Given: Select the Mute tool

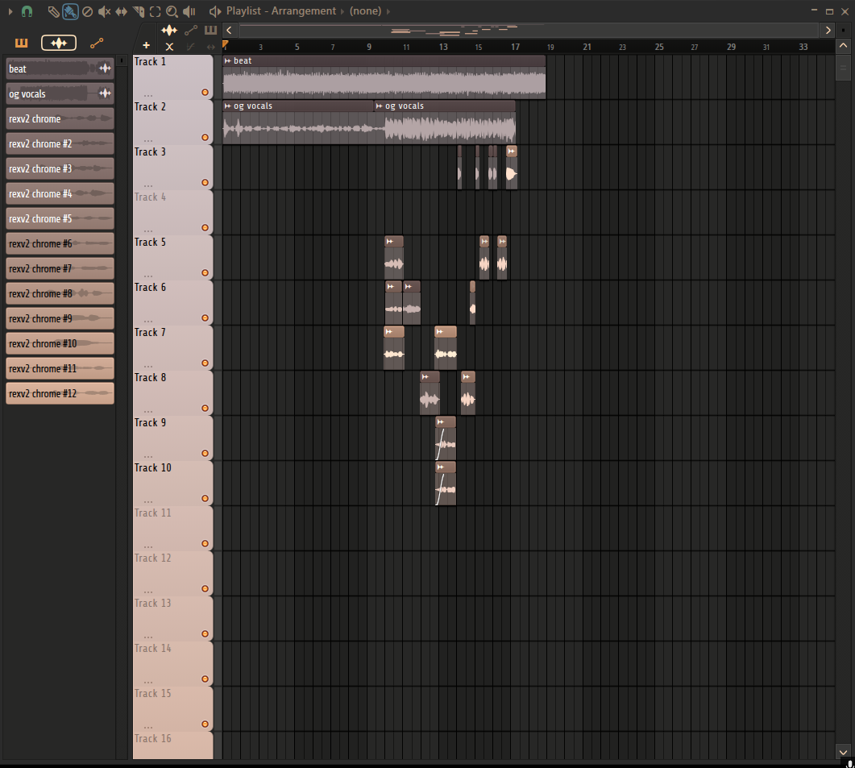Looking at the screenshot, I should [104, 11].
